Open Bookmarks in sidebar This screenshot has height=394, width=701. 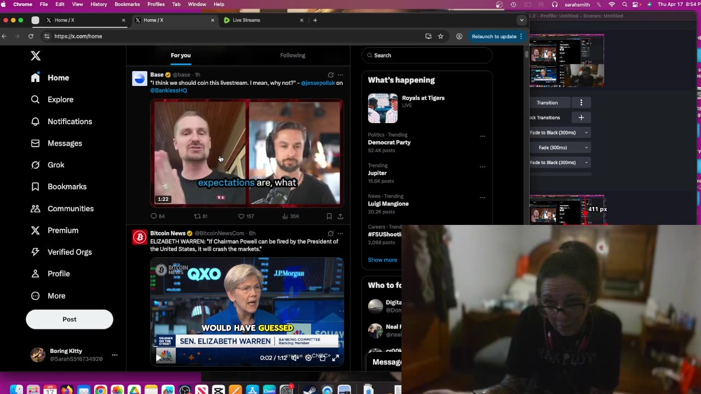59,187
